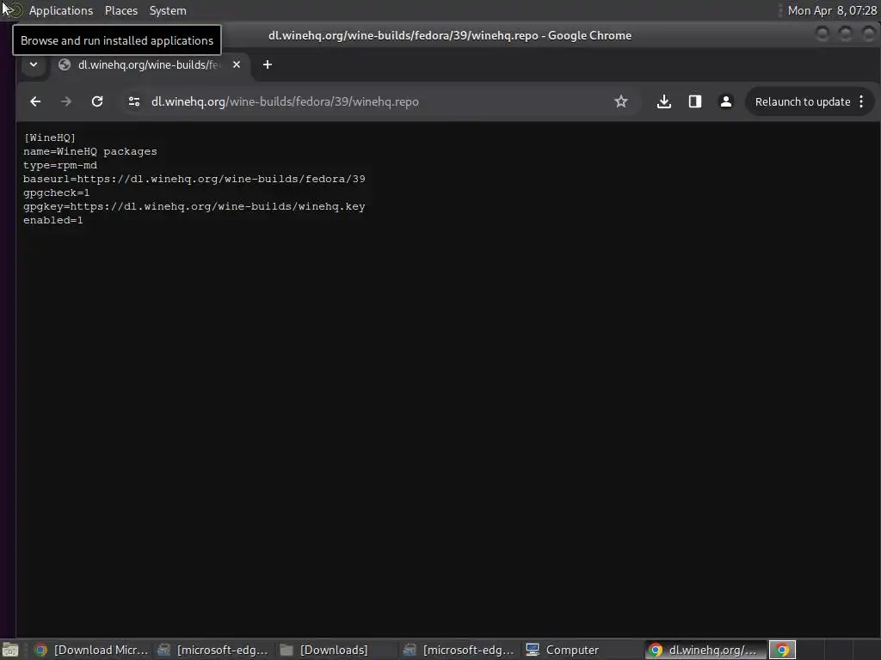Image resolution: width=881 pixels, height=660 pixels.
Task: Switch to Downloads folder window
Action: (x=336, y=650)
